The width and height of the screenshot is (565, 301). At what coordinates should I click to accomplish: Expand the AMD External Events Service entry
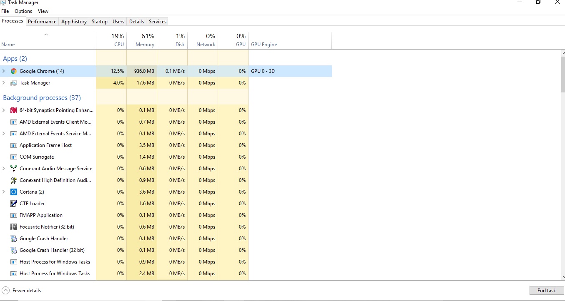point(4,134)
